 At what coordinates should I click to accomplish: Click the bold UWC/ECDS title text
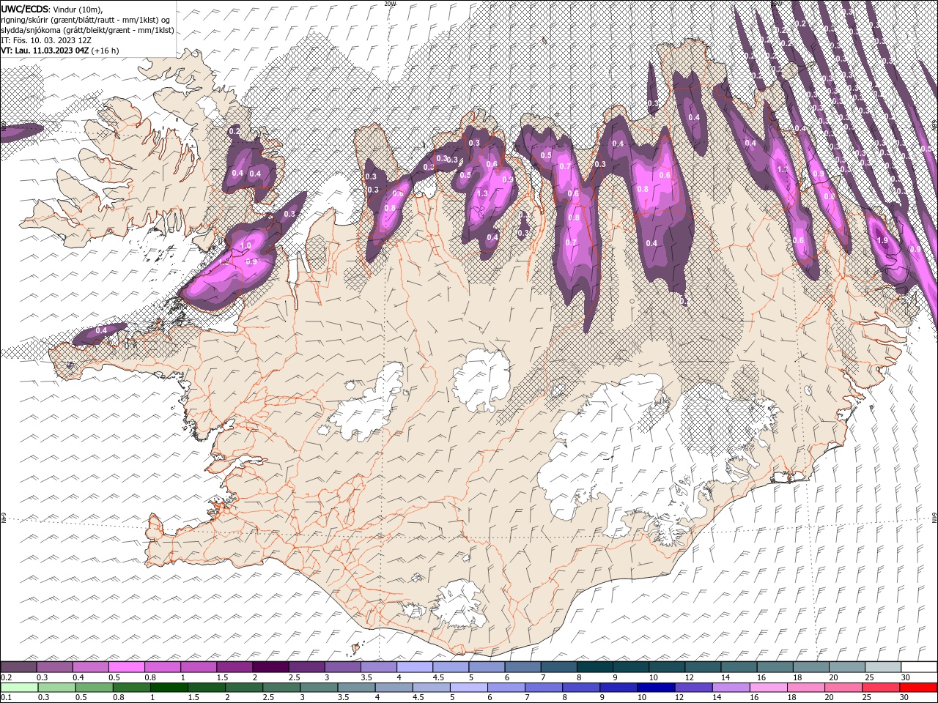pos(26,9)
